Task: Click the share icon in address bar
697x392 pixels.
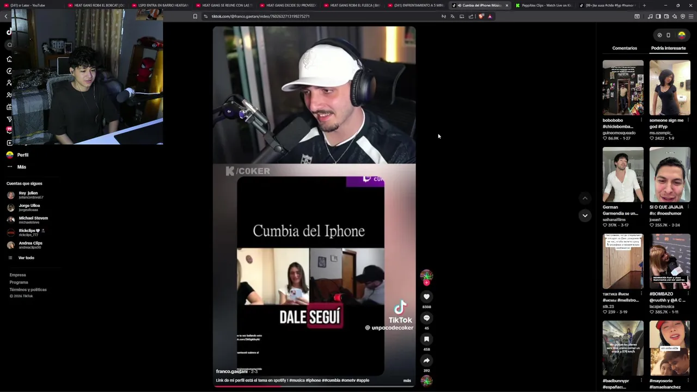Action: tap(471, 16)
